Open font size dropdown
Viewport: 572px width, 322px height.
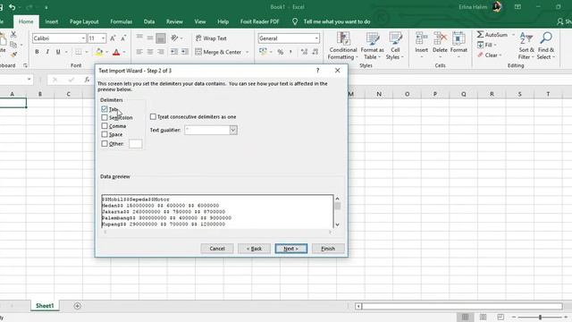tap(104, 38)
